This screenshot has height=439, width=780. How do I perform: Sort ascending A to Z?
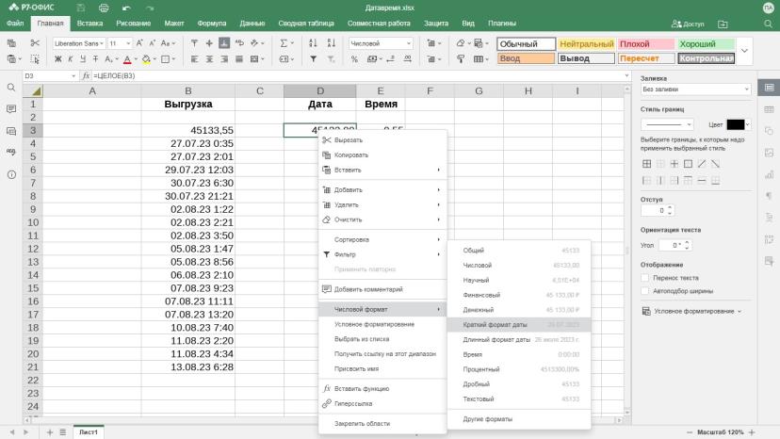[x=313, y=43]
